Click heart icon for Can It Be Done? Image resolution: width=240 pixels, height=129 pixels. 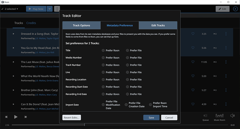pos(193,104)
